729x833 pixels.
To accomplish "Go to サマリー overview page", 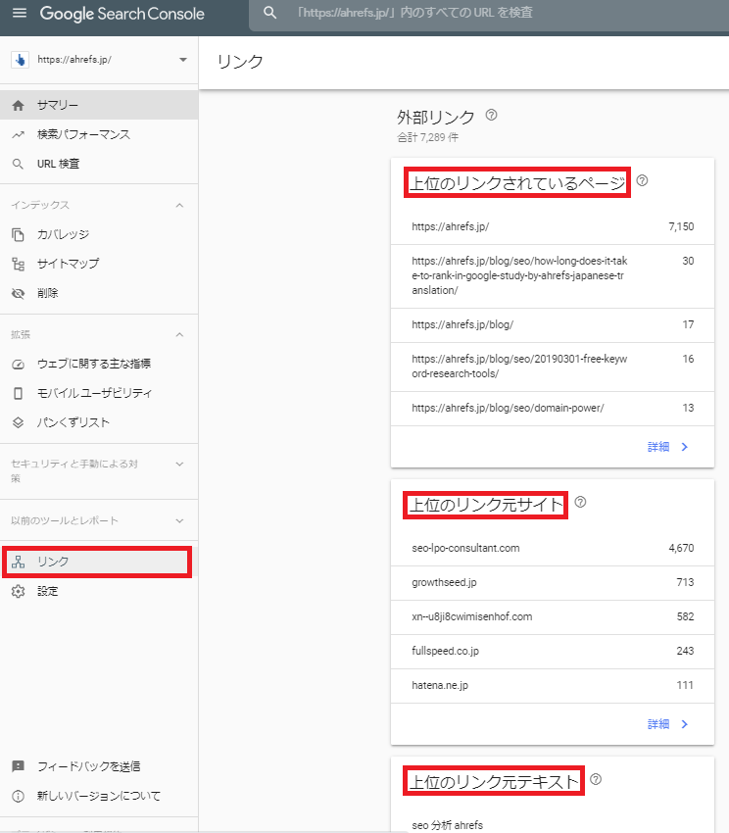I will tap(99, 105).
